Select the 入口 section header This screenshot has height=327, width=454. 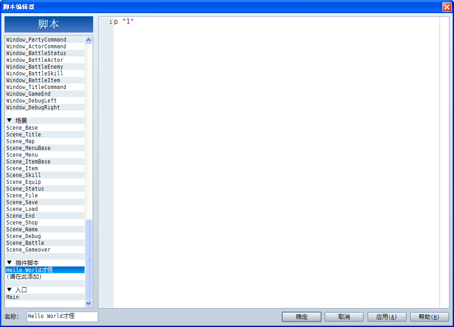click(x=45, y=290)
